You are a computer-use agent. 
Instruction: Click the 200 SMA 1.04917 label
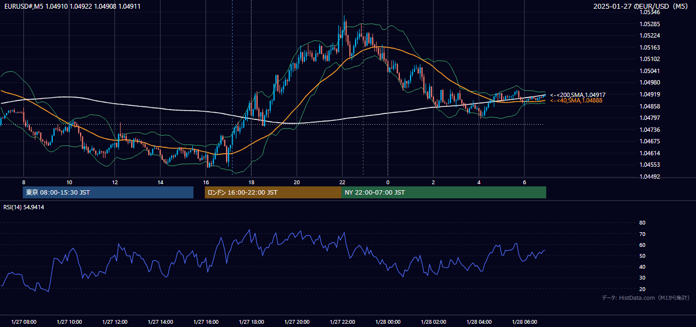[x=578, y=95]
